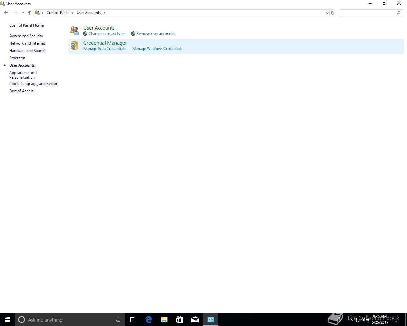407x326 pixels.
Task: Open System and Security category
Action: [26, 36]
